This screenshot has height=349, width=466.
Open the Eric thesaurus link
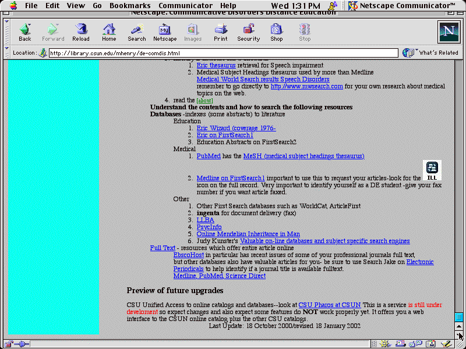point(216,65)
